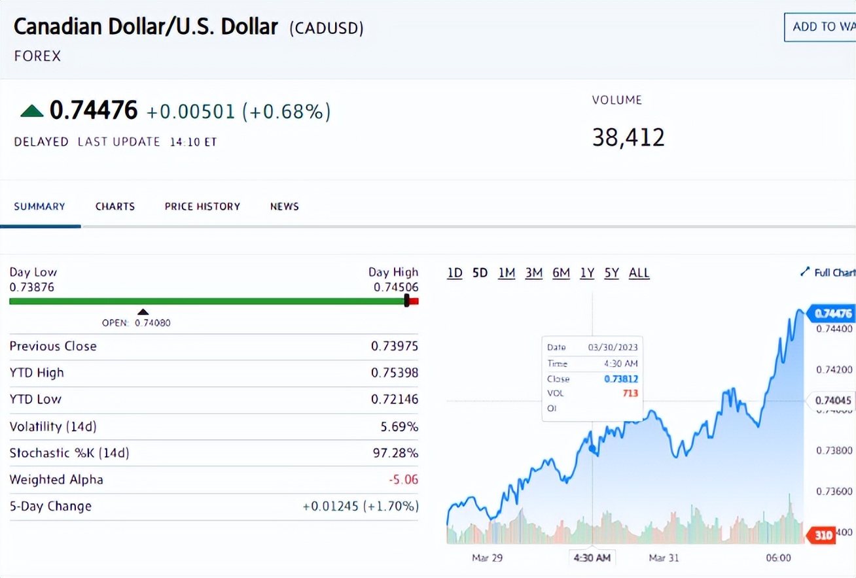Open the News tab

coord(284,207)
